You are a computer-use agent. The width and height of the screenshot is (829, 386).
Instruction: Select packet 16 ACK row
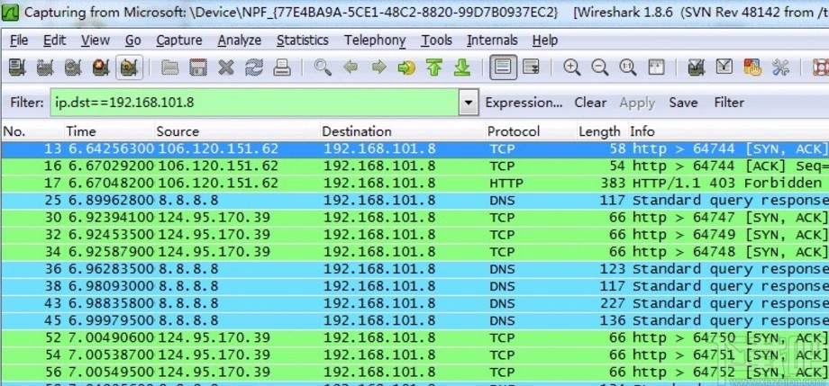pos(414,166)
